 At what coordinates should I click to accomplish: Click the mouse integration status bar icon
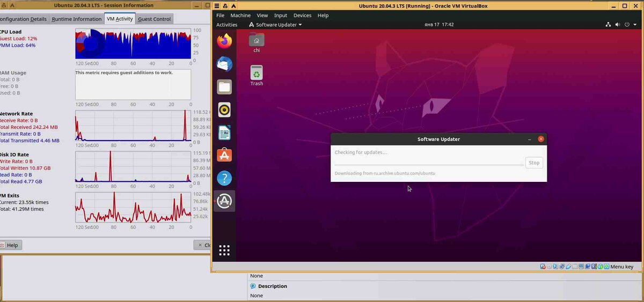(x=601, y=267)
